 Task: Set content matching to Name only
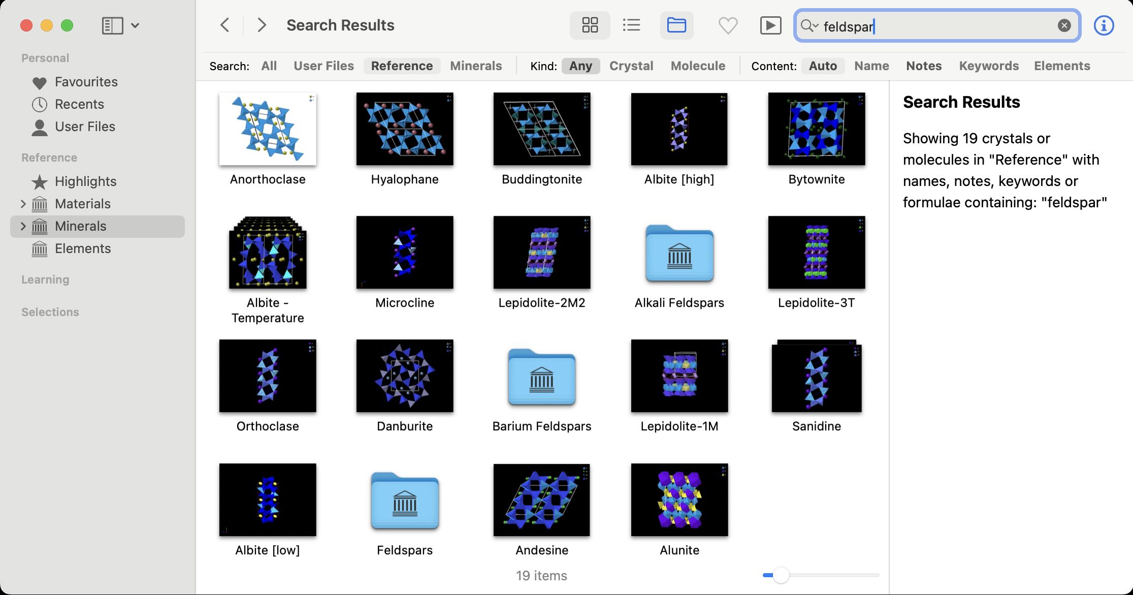click(x=870, y=66)
